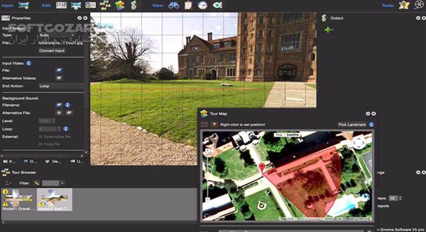Click info icon beside Background Sound Filename
426x232 pixels.
click(68, 105)
